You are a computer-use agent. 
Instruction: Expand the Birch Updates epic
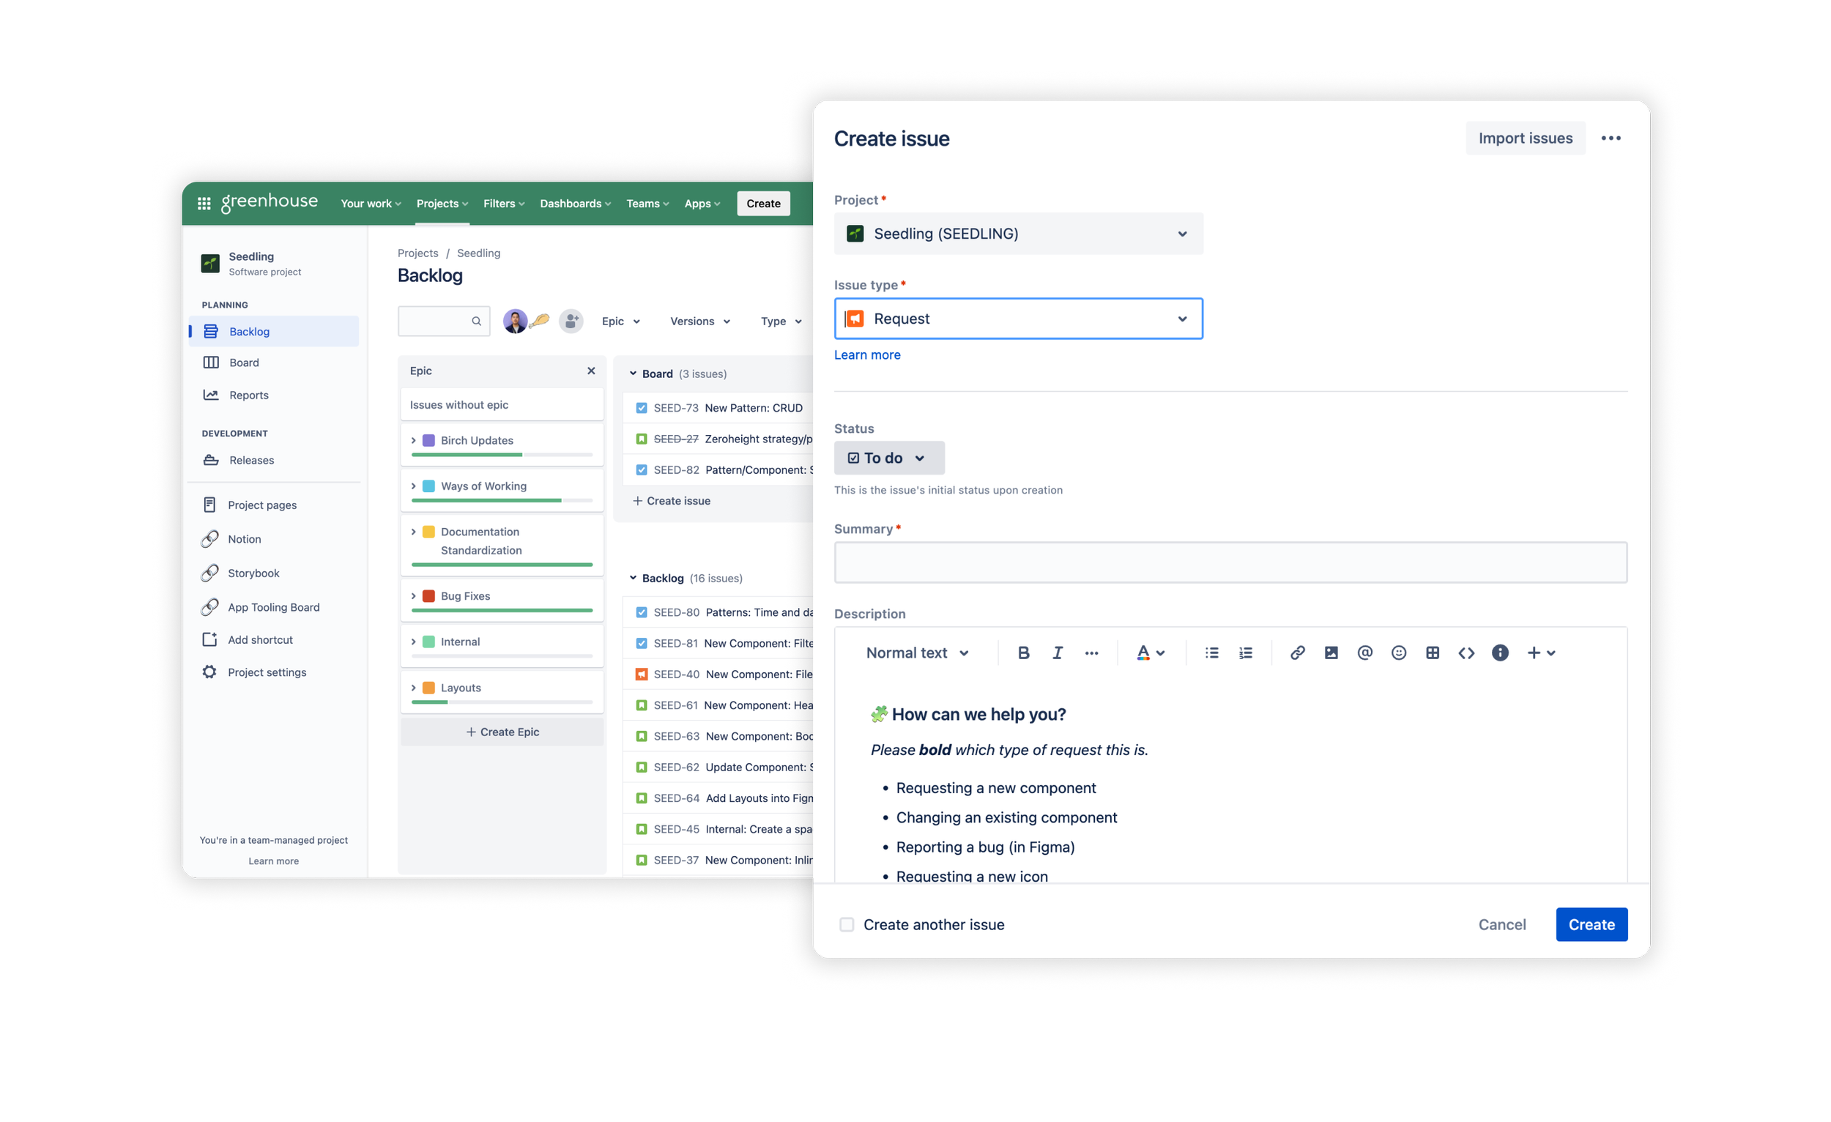(x=414, y=441)
